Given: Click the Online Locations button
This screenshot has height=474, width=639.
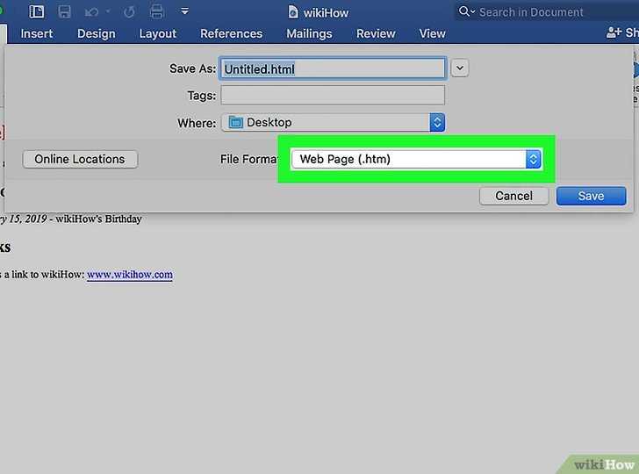Looking at the screenshot, I should 80,159.
